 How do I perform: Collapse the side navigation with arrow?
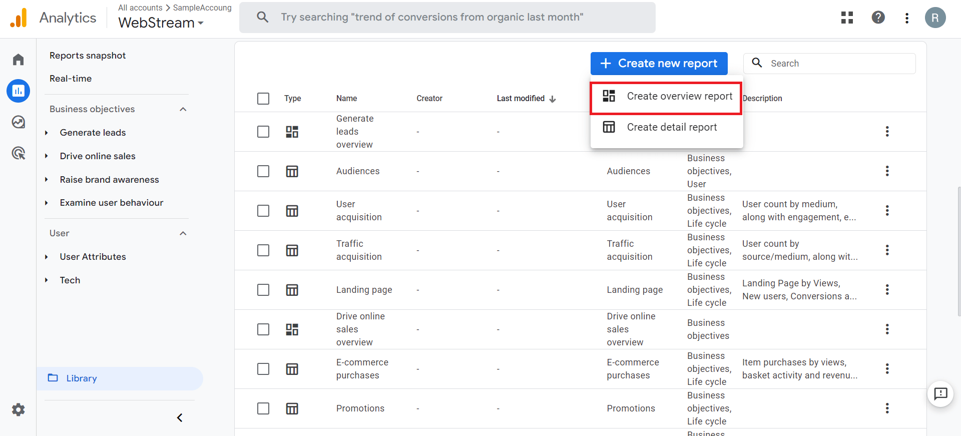click(x=180, y=417)
